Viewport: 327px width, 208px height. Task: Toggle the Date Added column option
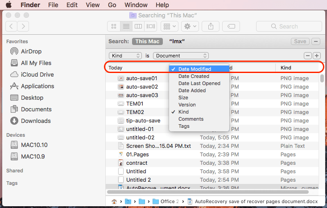[x=199, y=90]
